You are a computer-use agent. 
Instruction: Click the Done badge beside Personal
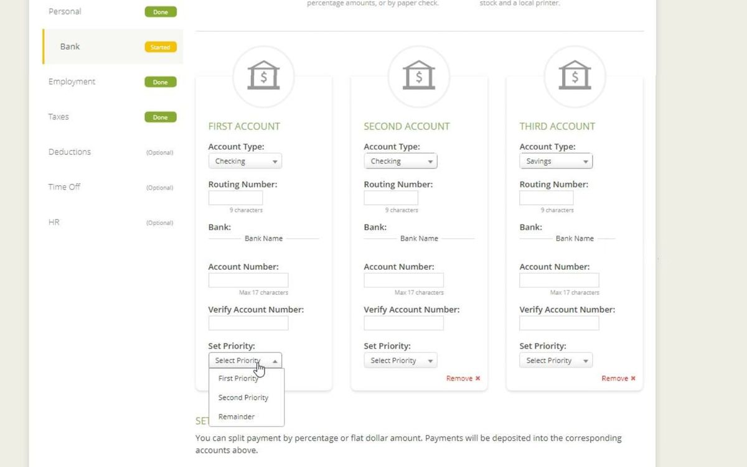point(161,11)
